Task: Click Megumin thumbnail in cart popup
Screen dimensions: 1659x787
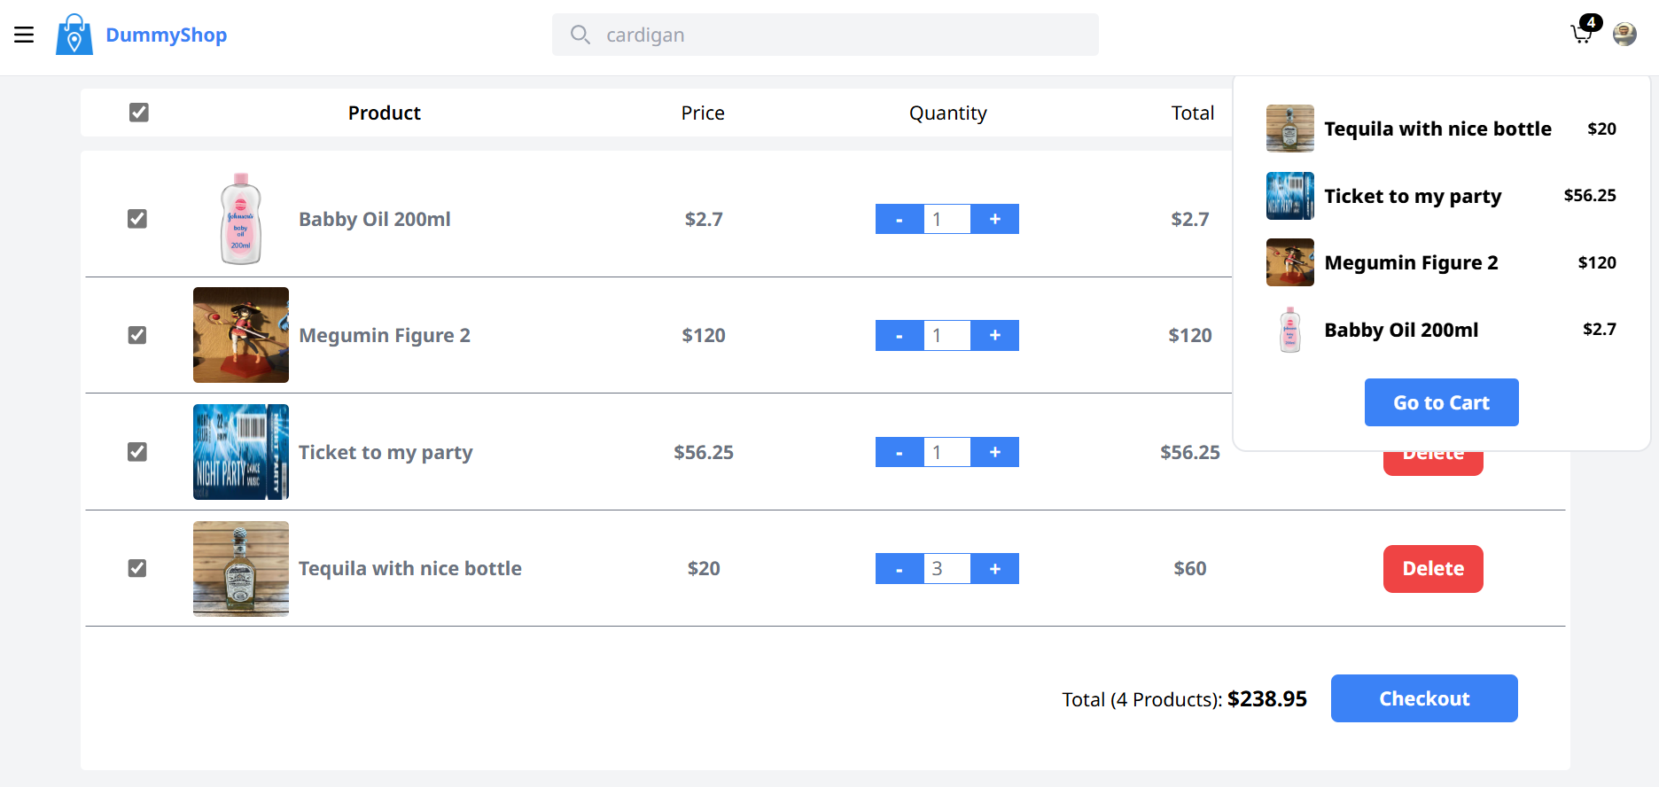Action: (x=1290, y=262)
